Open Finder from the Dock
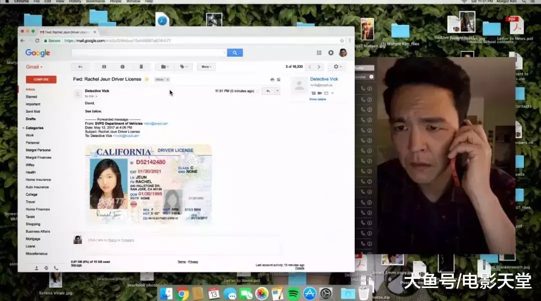Screen dimensions: 541x301 pos(166,294)
